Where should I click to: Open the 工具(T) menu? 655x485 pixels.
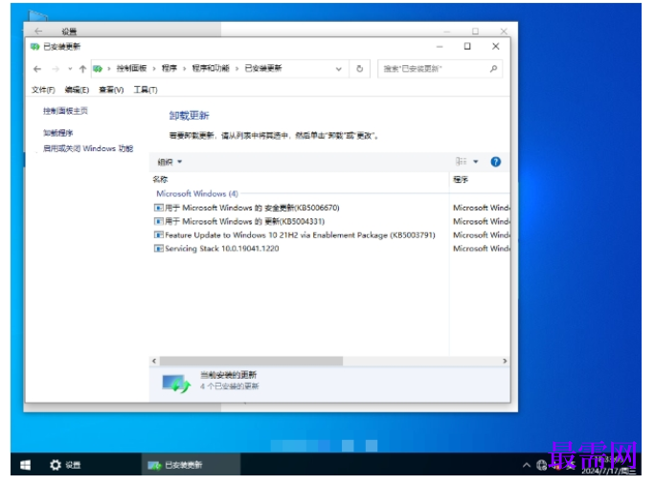click(146, 90)
